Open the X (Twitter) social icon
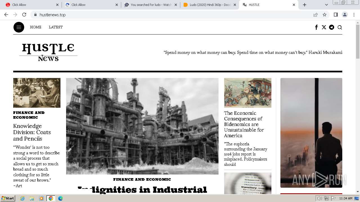 324,27
